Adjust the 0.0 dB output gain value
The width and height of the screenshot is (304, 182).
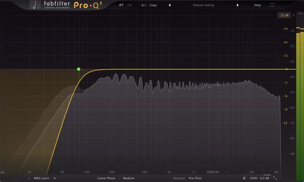pos(264,178)
